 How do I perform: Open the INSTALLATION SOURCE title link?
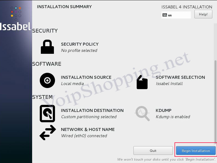(x=86, y=77)
